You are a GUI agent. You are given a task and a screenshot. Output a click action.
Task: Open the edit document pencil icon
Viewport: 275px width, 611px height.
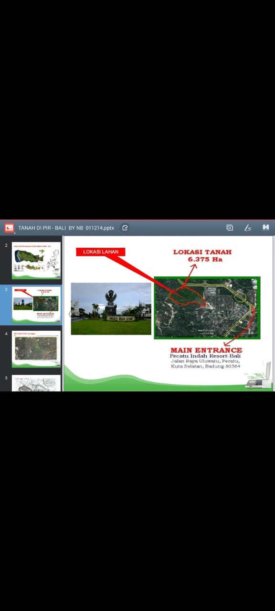click(x=125, y=228)
